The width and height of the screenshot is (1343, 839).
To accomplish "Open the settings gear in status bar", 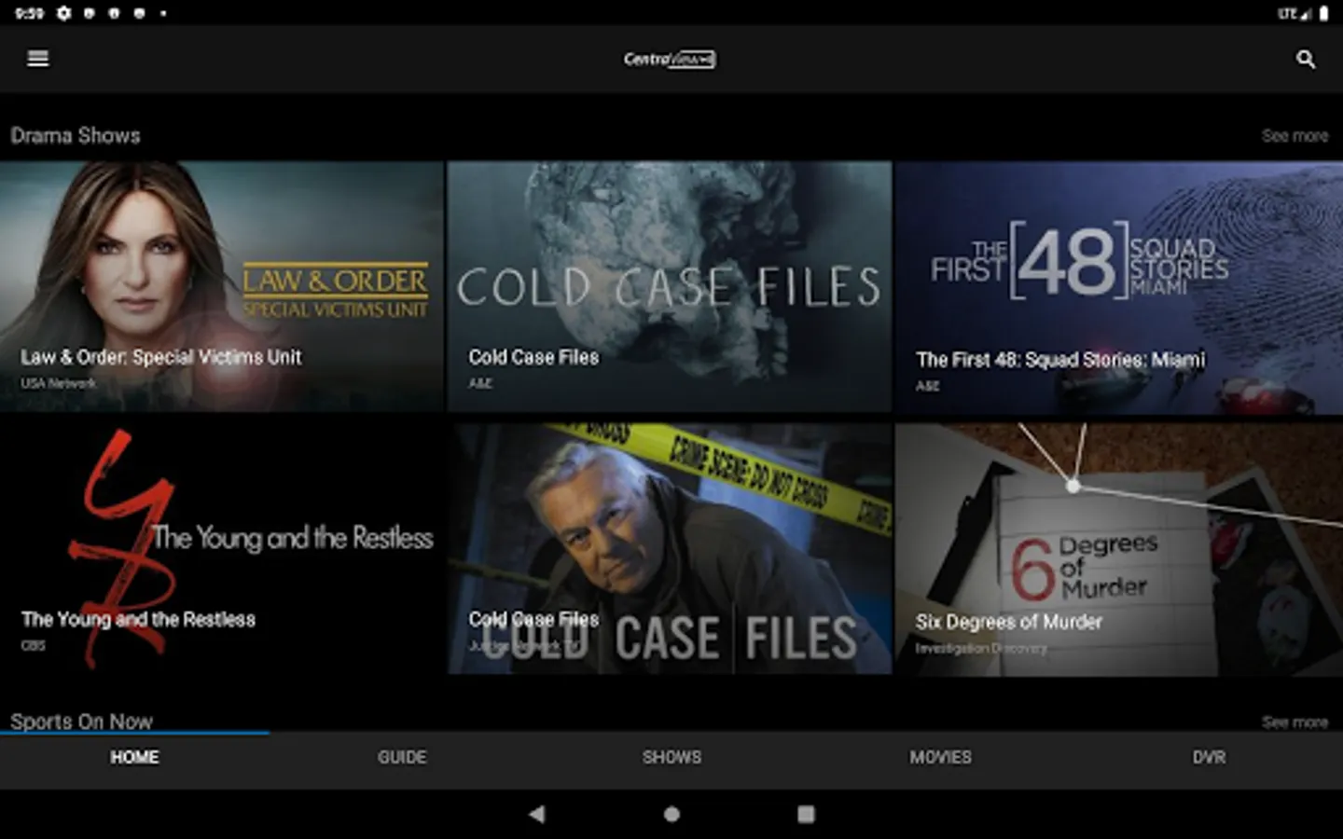I will click(63, 13).
